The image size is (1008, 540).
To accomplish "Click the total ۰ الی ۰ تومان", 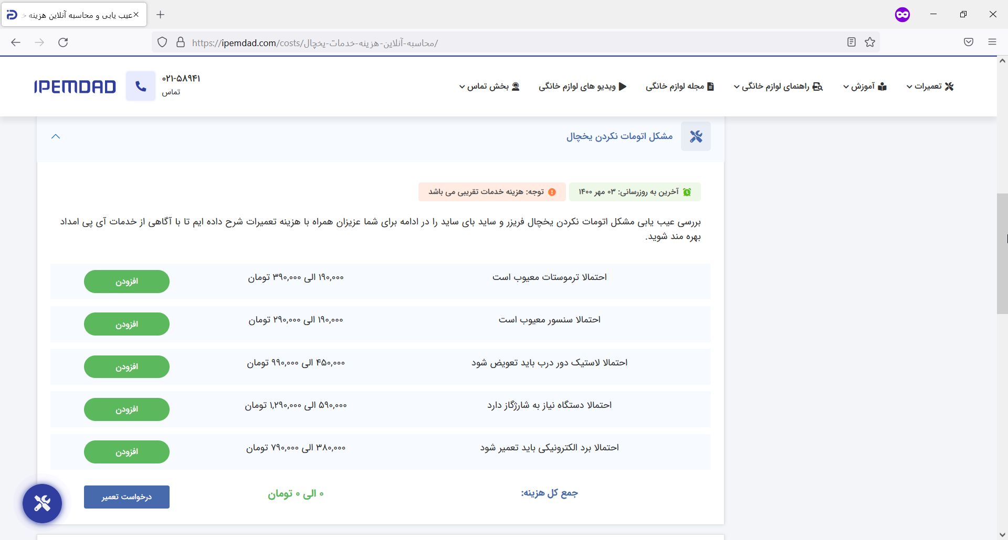I will coord(296,493).
